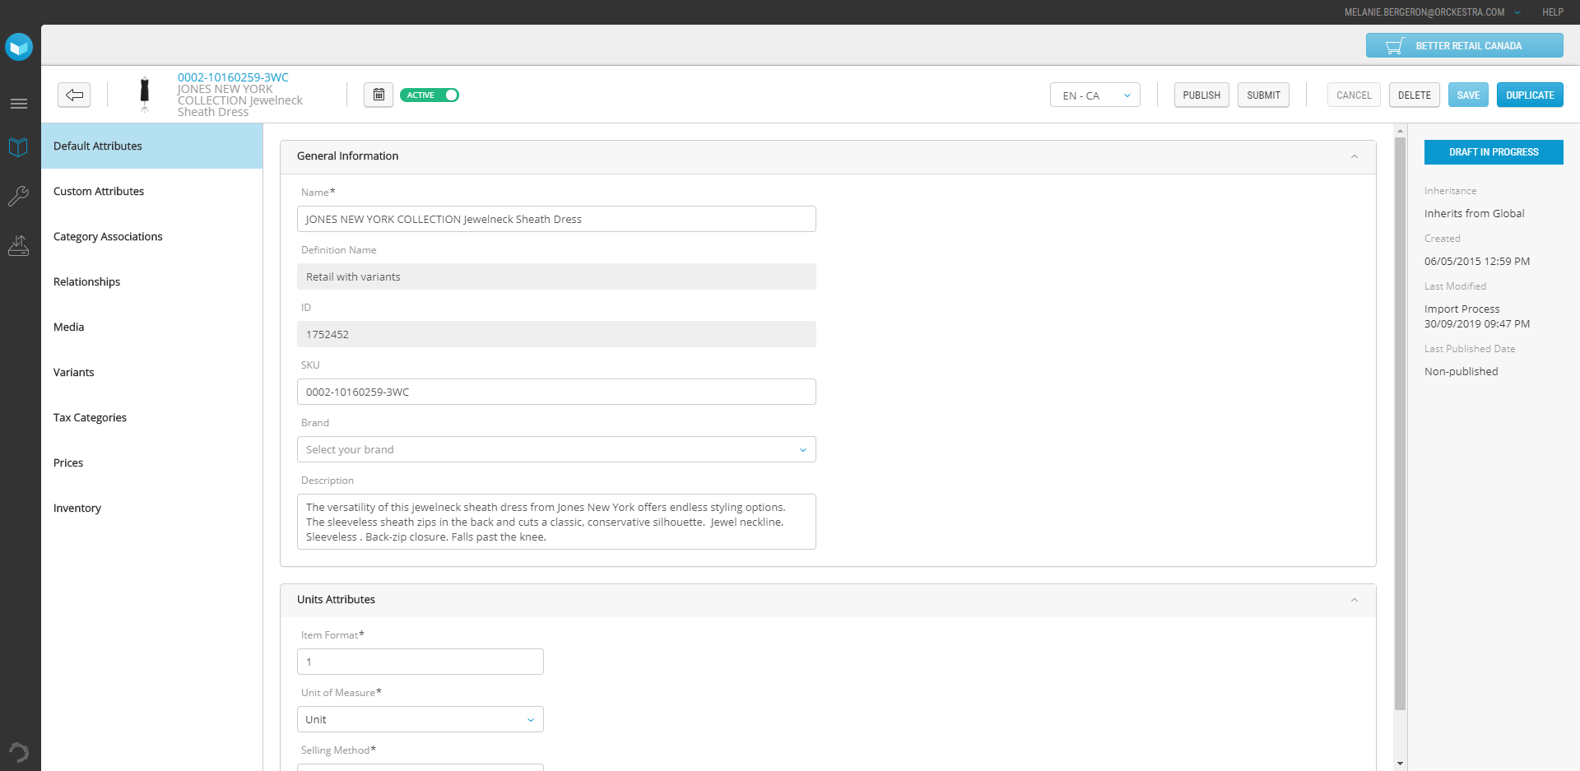
Task: Click the back arrow button
Action: (74, 95)
